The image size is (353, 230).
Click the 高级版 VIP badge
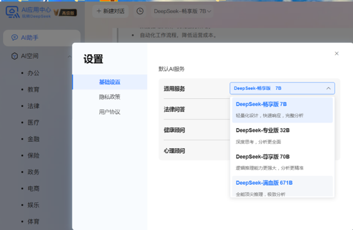[65, 12]
